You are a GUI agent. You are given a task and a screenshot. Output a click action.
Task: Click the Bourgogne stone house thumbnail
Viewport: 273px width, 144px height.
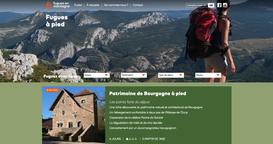[x=74, y=115]
